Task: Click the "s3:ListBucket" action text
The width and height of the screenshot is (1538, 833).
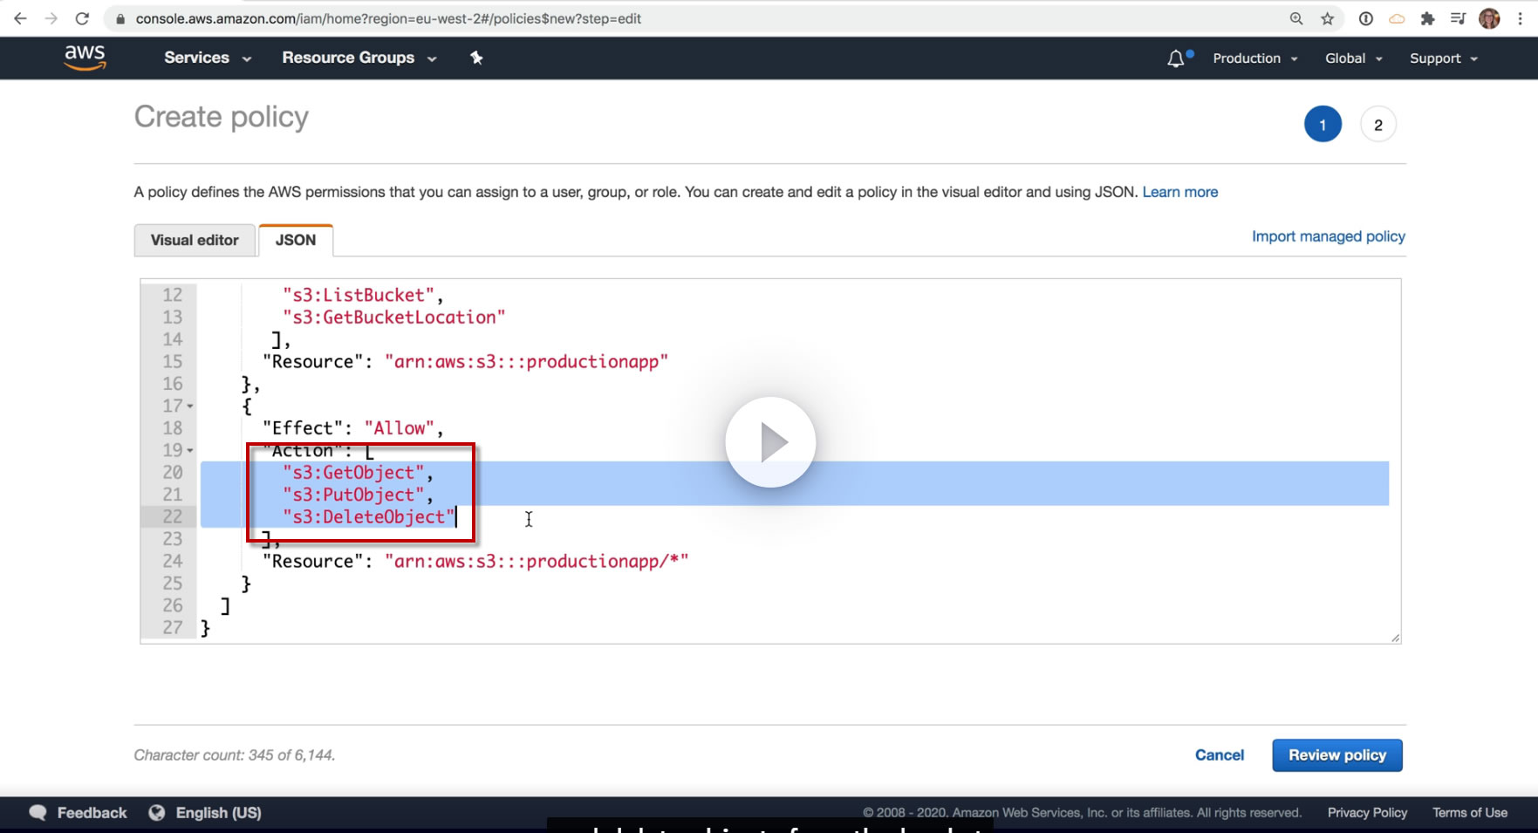Action: click(359, 296)
